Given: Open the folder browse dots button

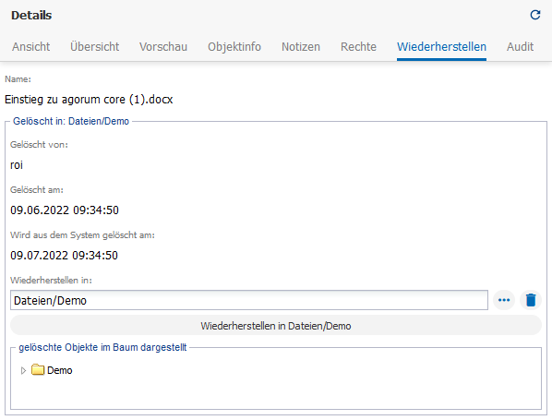Looking at the screenshot, I should [x=504, y=300].
